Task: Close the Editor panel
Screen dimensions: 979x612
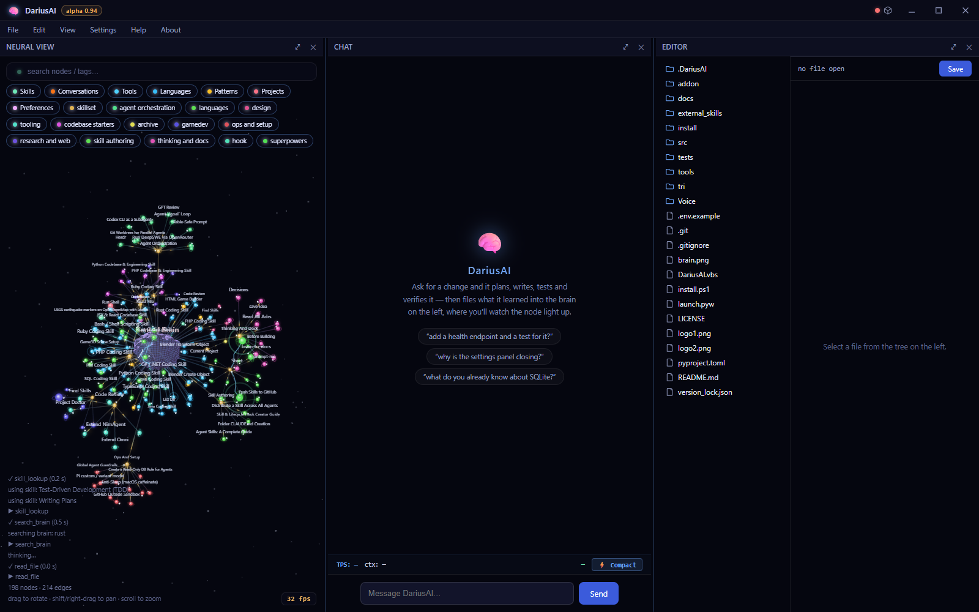Action: pyautogui.click(x=969, y=47)
